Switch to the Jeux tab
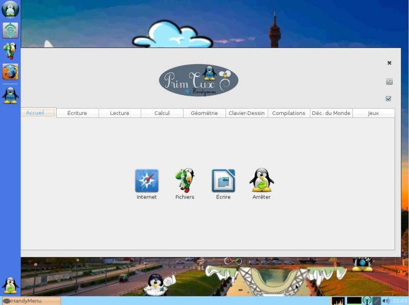409x305 pixels. point(374,113)
